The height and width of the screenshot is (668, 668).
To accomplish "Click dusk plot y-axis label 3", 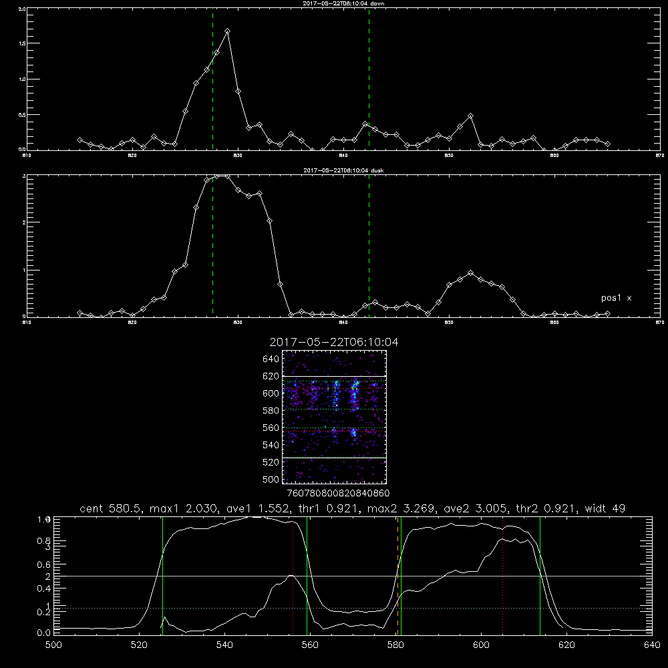I will coord(24,176).
